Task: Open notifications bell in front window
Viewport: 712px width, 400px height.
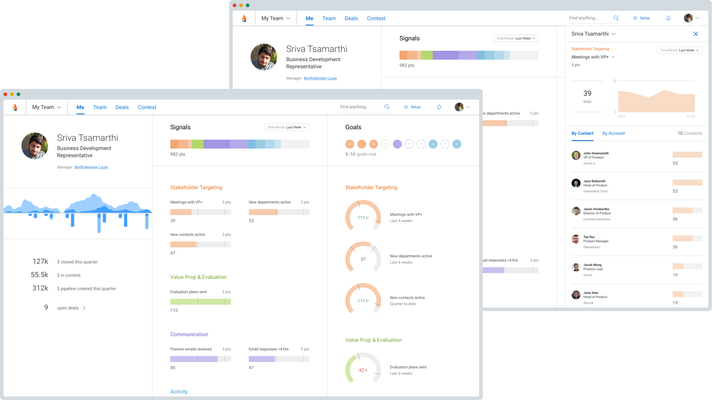Action: 439,107
